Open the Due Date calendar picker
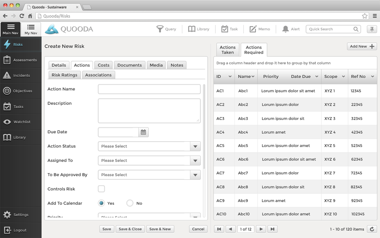The width and height of the screenshot is (380, 238). (143, 132)
